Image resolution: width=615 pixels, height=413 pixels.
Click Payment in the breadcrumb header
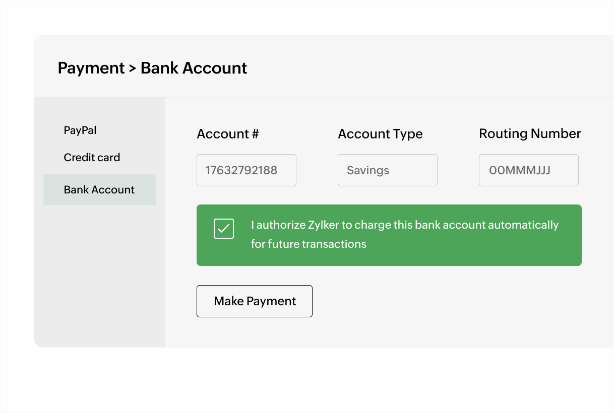click(91, 67)
